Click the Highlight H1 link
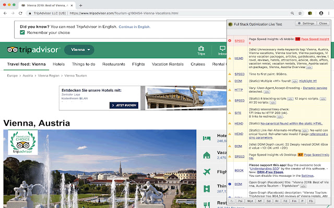334x208 pixels. point(308,81)
